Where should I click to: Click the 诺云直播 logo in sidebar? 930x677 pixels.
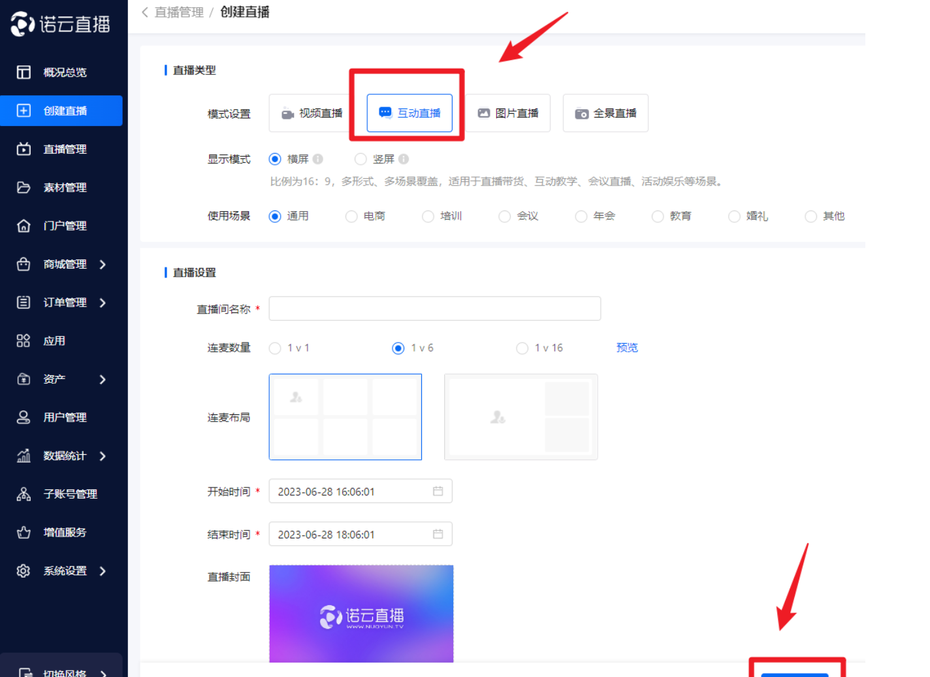pos(60,24)
